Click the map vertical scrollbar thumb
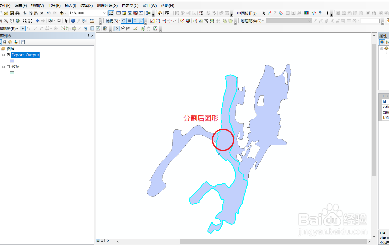 [374, 110]
